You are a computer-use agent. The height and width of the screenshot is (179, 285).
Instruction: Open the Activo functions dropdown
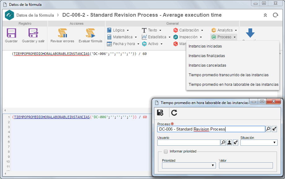pyautogui.click(x=152, y=44)
